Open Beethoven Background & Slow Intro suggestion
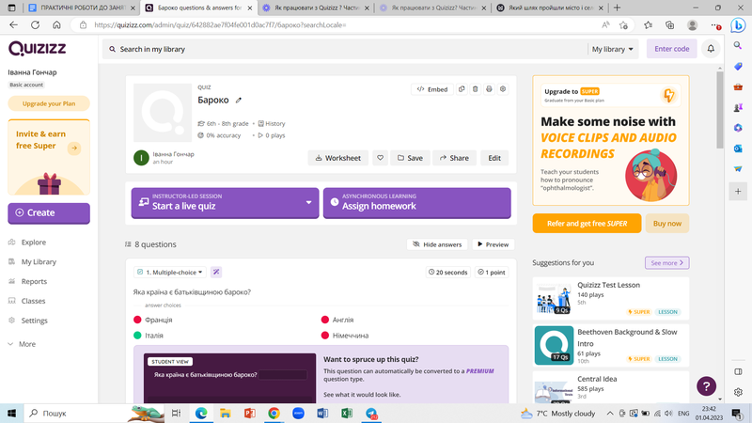Viewport: 752px width, 423px height. (x=610, y=345)
